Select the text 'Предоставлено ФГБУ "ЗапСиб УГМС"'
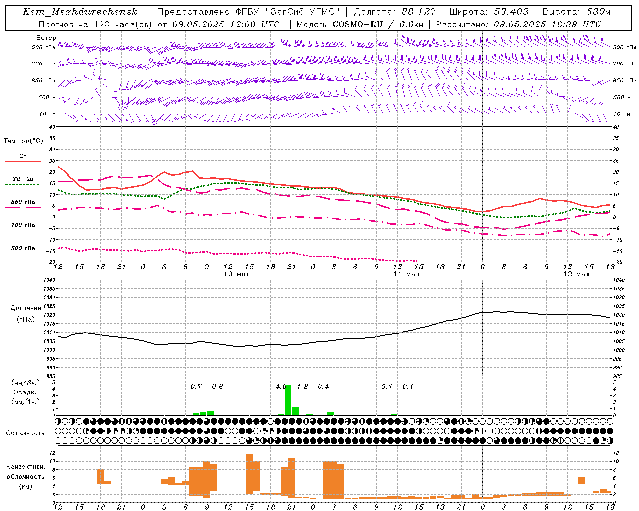The image size is (639, 511). 249,12
